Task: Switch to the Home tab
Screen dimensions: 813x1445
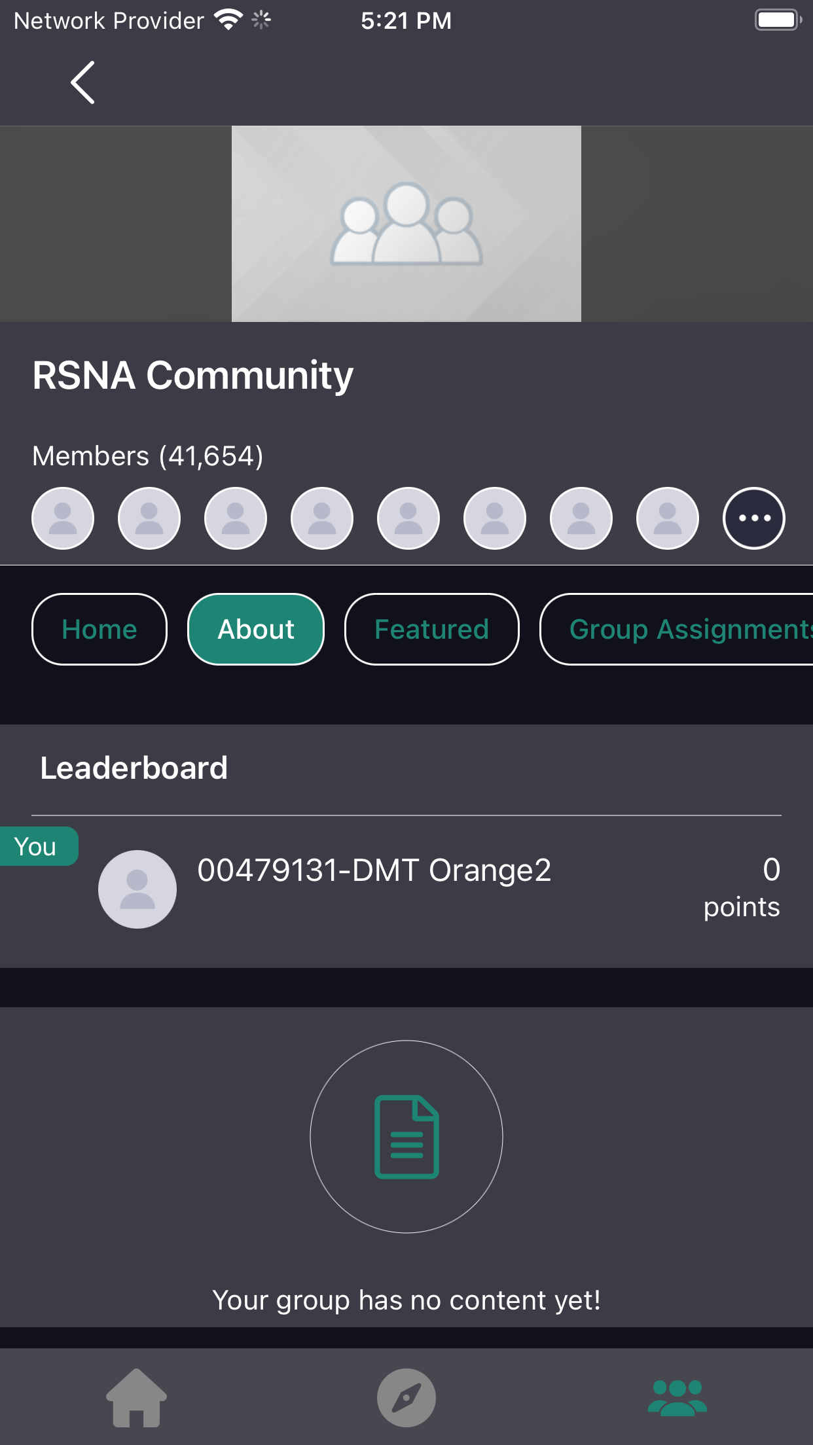Action: 99,630
